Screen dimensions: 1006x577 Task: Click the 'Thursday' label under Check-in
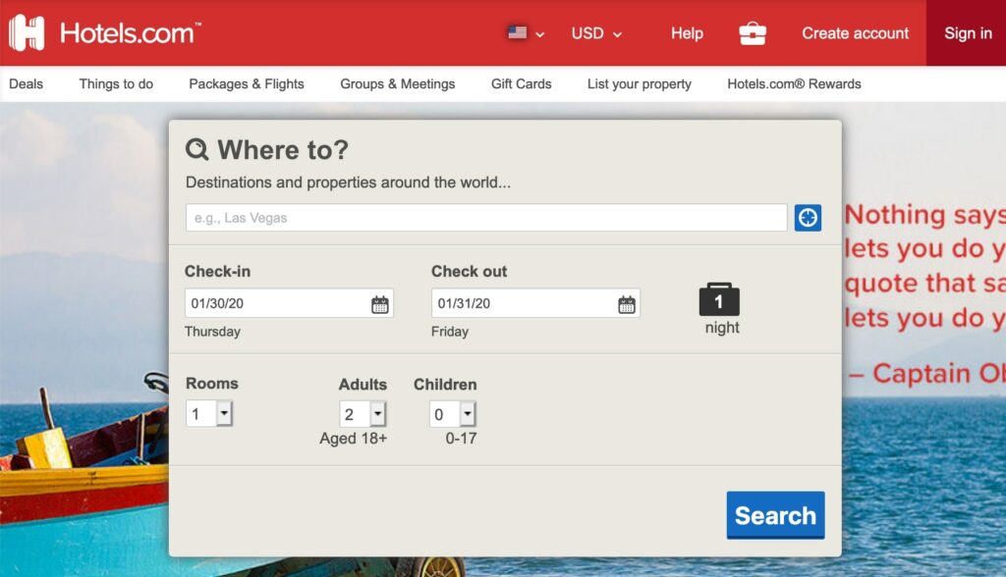coord(212,332)
